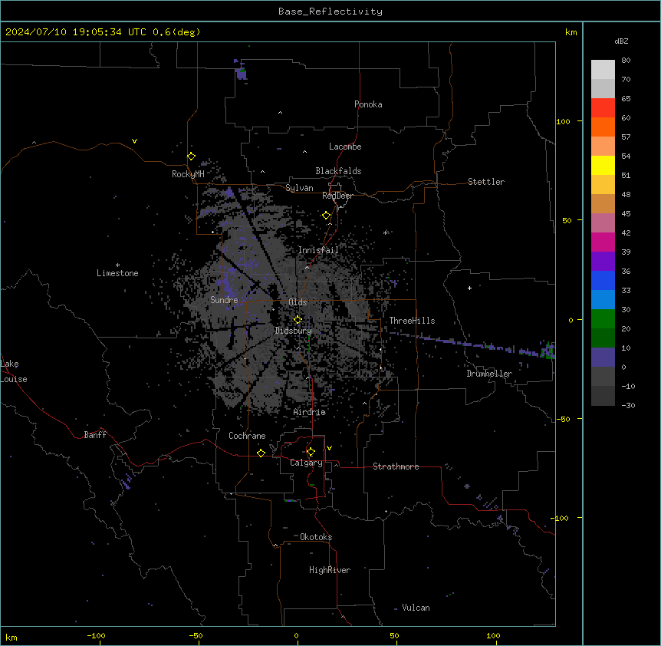661x646 pixels.
Task: Click the km unit label at top right
Action: click(571, 32)
